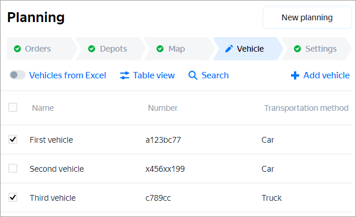Click the green checkmark icon on Settings
The height and width of the screenshot is (217, 356).
297,49
